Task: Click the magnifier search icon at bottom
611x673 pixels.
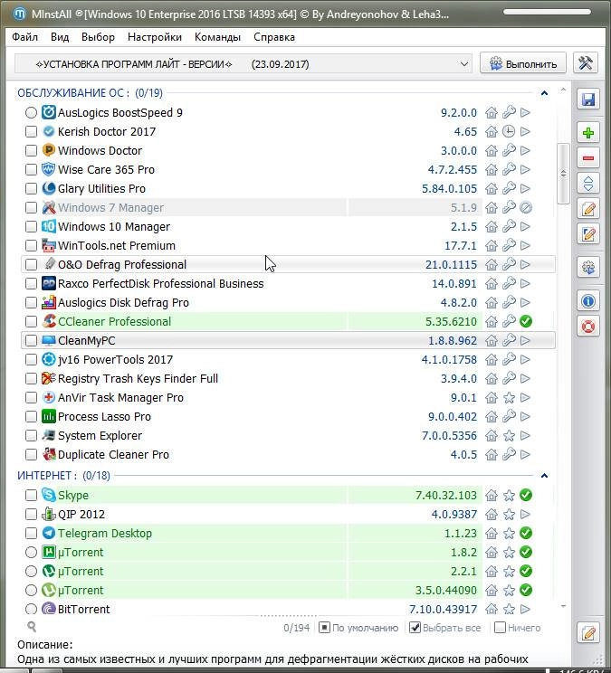Action: (x=32, y=627)
